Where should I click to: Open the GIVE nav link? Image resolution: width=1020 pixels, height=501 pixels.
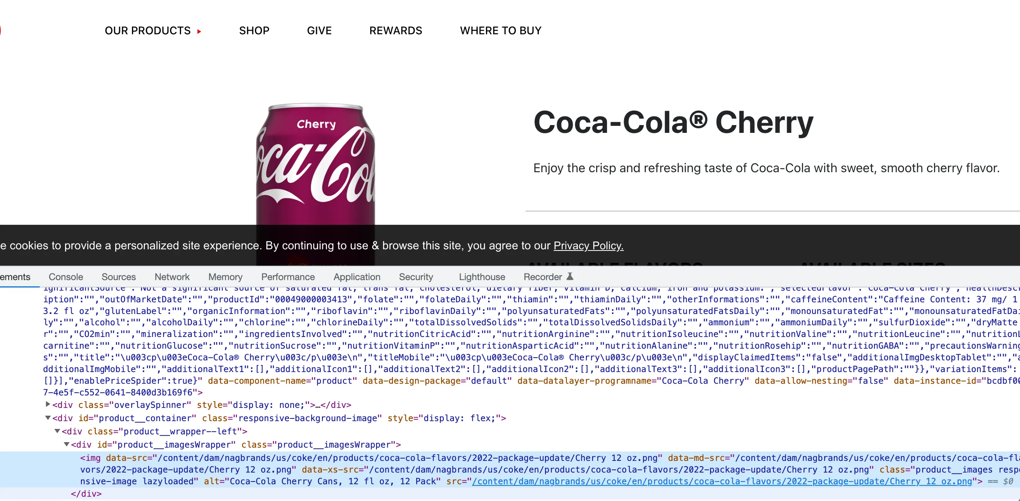pyautogui.click(x=319, y=30)
